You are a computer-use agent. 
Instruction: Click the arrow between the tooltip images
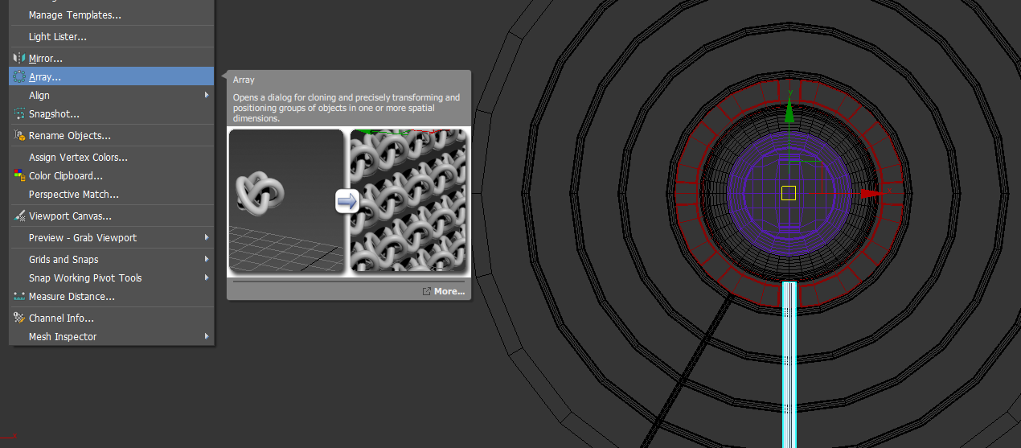(x=346, y=202)
